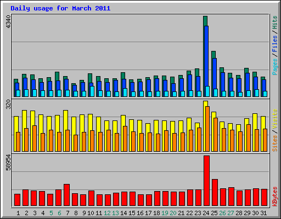Select the 'Files' legend label
Screen dimensions: 281x219
click(x=275, y=43)
